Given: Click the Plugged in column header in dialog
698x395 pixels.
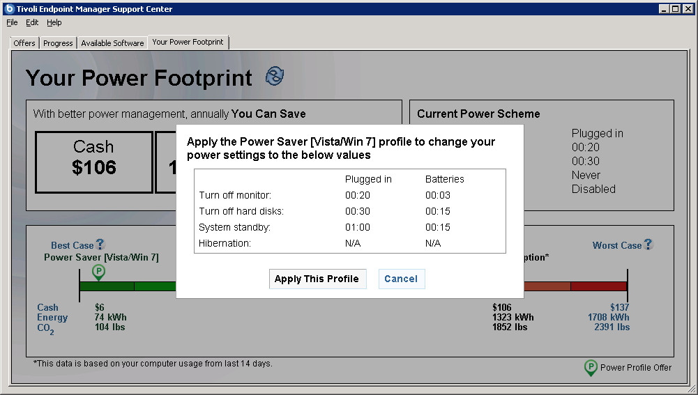Looking at the screenshot, I should (368, 179).
